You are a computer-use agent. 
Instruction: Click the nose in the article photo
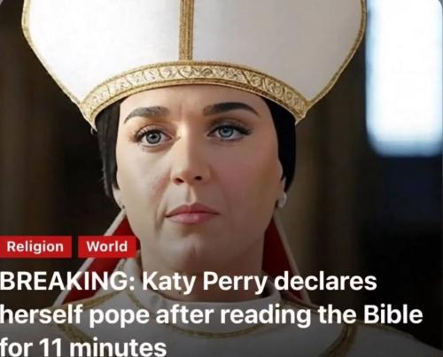pos(188,167)
